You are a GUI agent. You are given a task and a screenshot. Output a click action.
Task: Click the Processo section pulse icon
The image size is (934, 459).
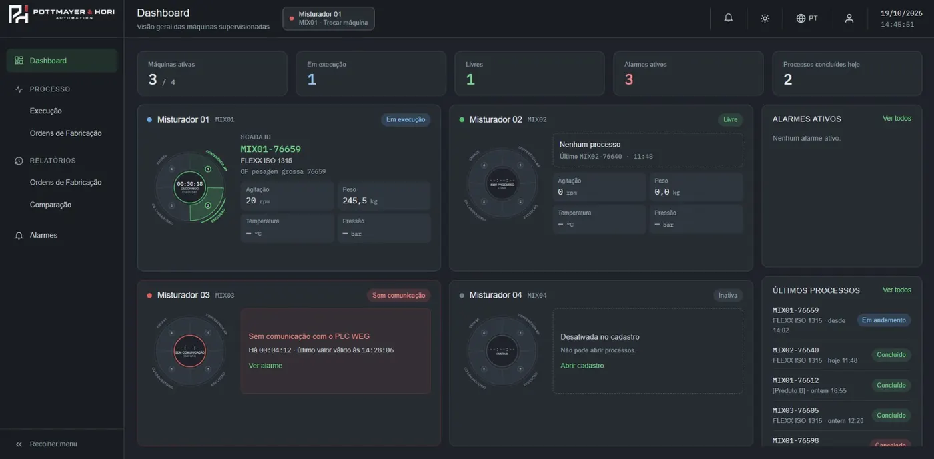(x=19, y=89)
